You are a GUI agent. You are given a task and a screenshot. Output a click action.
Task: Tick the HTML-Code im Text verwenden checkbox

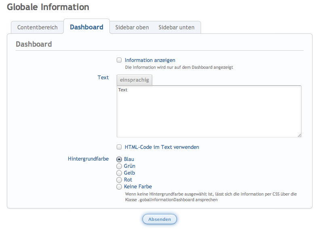coord(119,147)
